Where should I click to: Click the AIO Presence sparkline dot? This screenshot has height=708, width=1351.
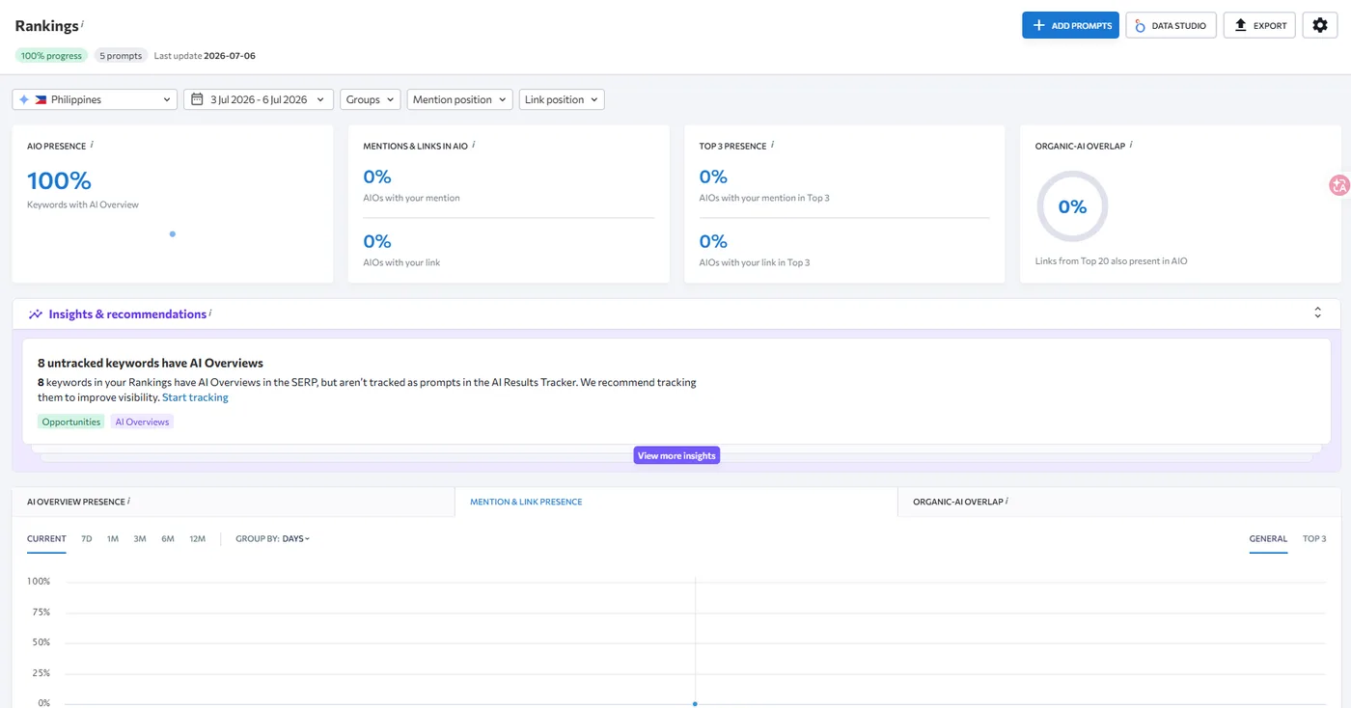tap(173, 233)
